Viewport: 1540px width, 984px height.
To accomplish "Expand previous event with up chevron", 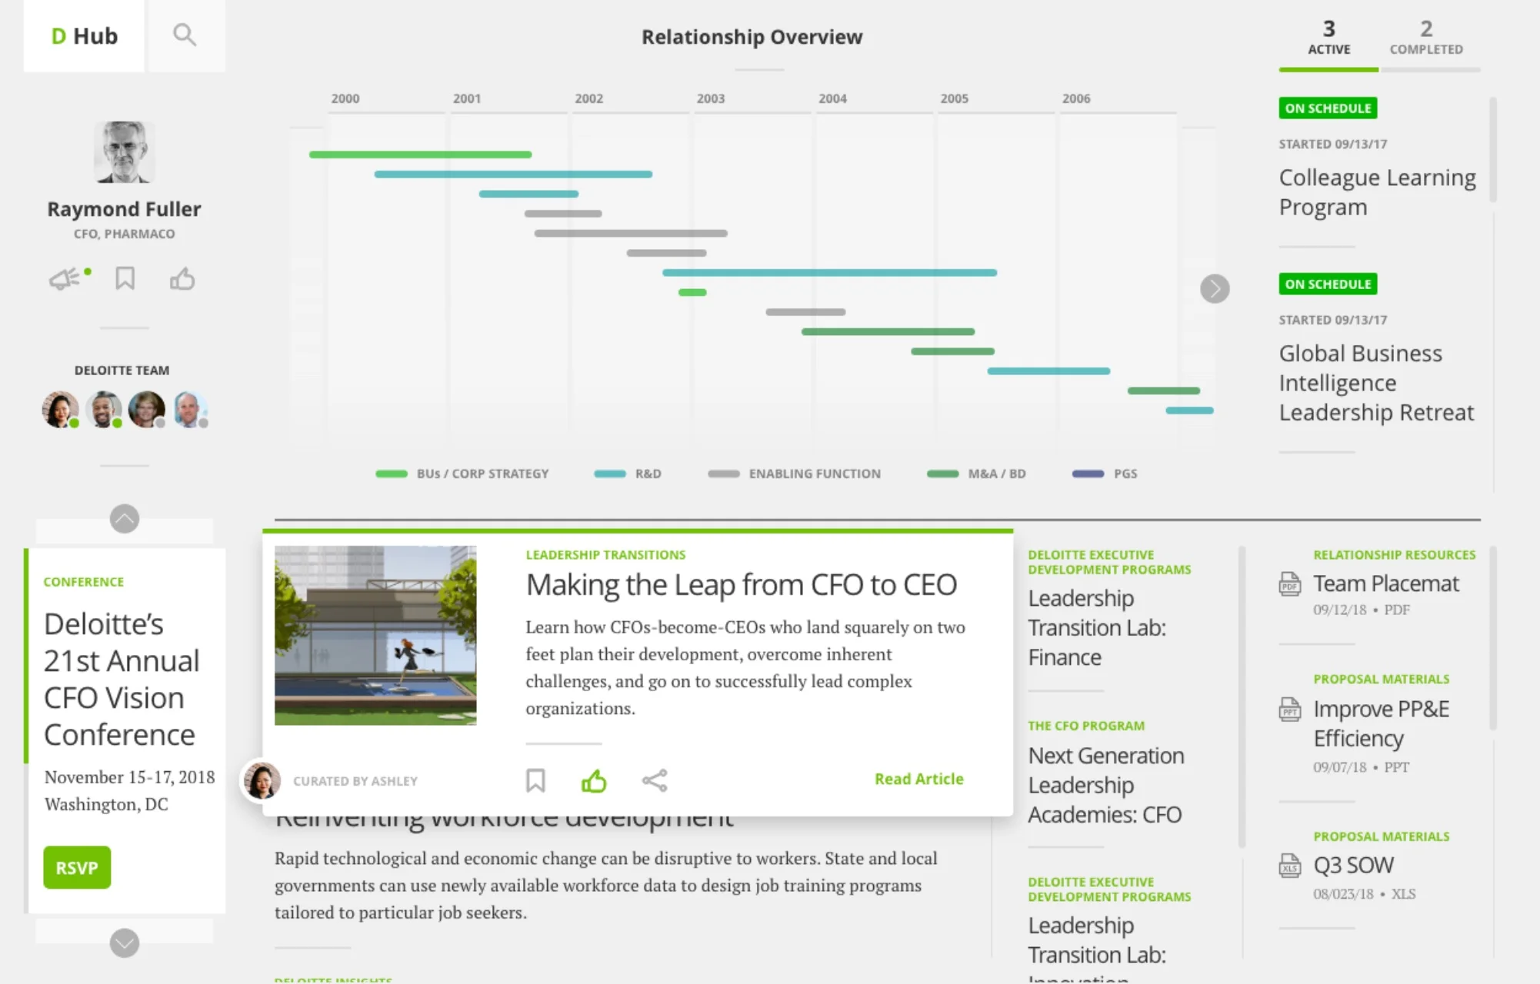I will click(x=125, y=519).
